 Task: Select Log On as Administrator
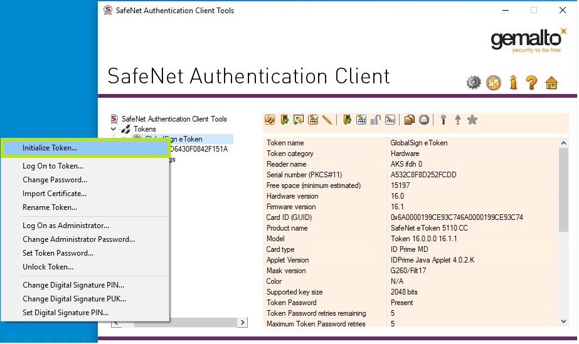pos(85,226)
